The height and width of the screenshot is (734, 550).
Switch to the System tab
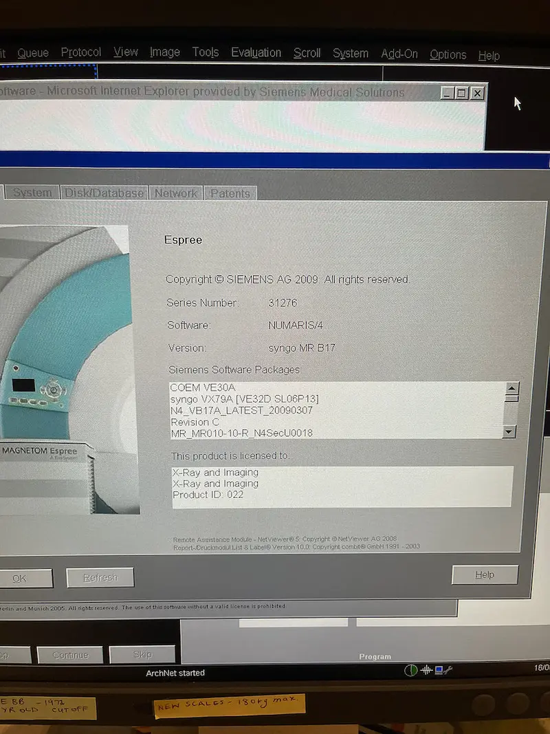[32, 193]
